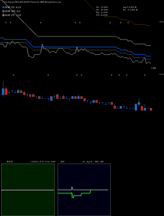
Task: Open the ADX indicator chart panel
Action: pos(84,190)
